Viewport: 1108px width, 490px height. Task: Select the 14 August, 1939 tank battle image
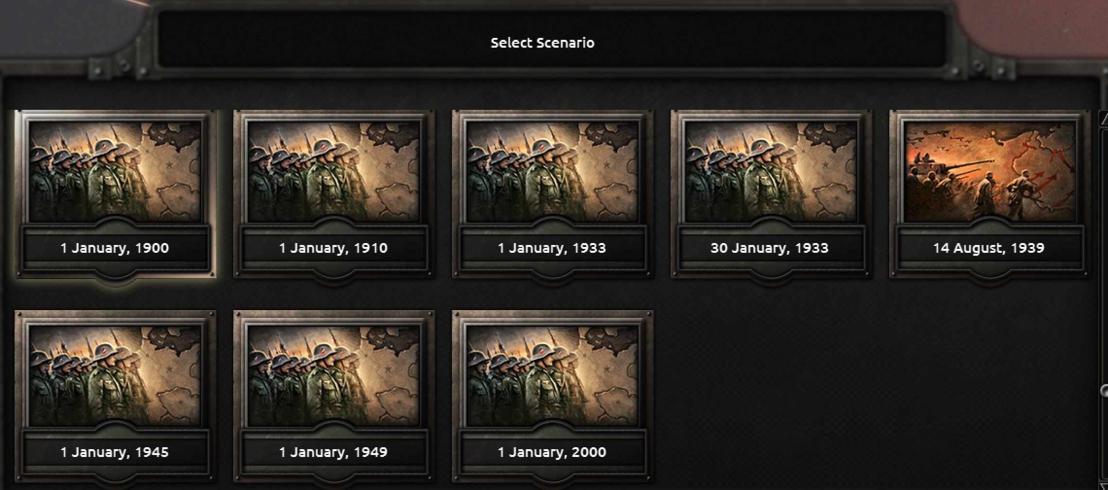pos(990,172)
